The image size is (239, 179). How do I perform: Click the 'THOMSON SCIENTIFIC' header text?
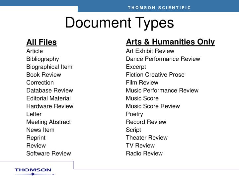[x=159, y=8]
